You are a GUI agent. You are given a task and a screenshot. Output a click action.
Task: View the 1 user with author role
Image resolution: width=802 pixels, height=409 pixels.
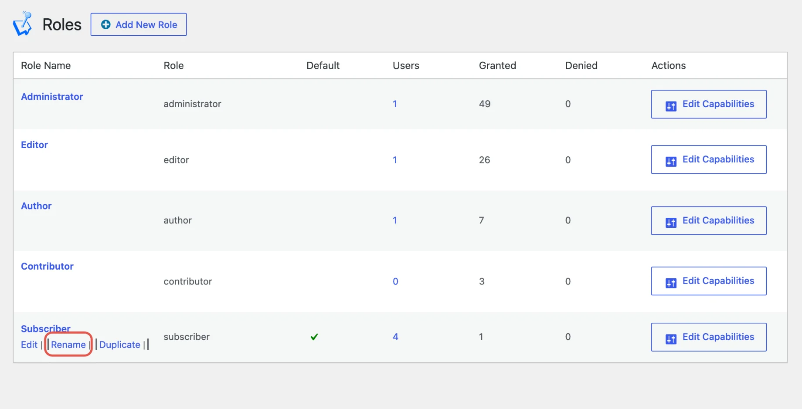click(395, 220)
